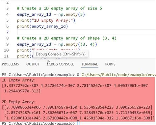Click the comment 'Create a 2D empty array'
The image size is (156, 125).
click(x=67, y=38)
